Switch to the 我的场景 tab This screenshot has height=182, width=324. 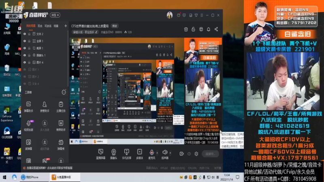(31, 26)
